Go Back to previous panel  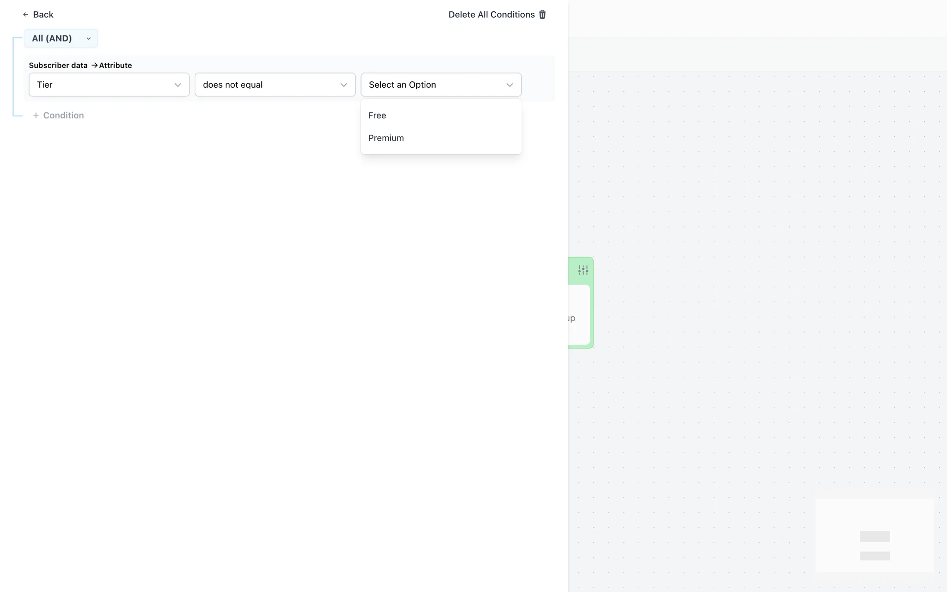pos(43,15)
